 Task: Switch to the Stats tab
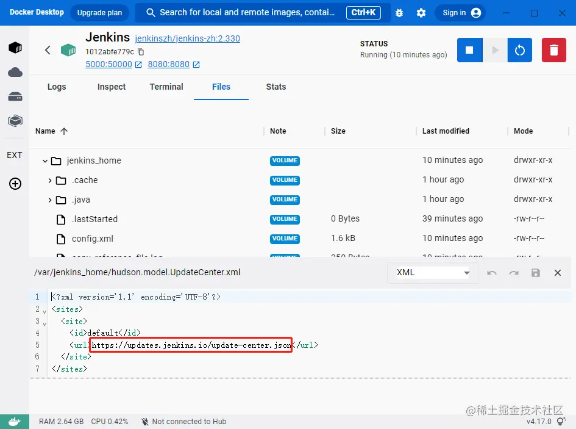click(x=276, y=87)
